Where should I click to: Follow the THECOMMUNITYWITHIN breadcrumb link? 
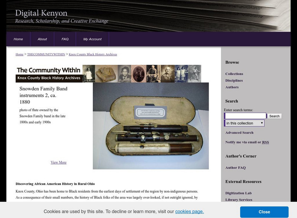coord(46,54)
